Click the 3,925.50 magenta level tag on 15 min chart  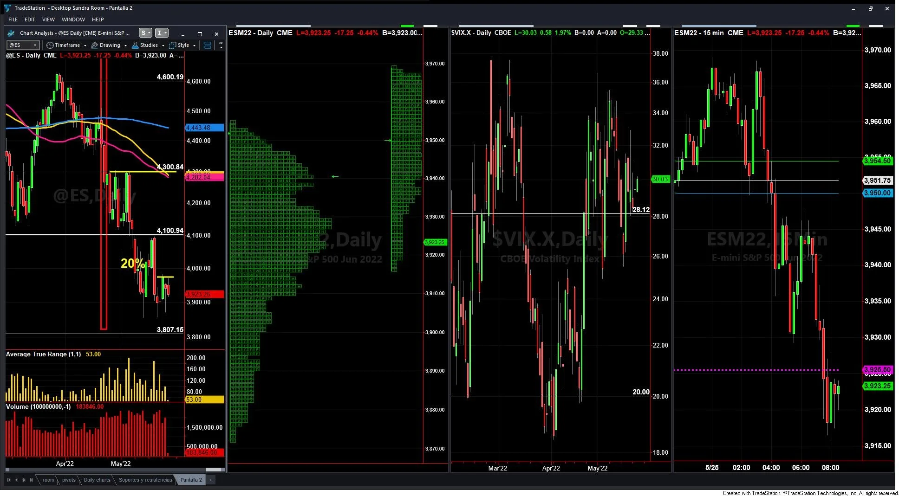878,370
